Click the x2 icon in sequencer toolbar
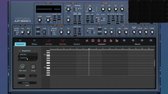 click(34, 60)
